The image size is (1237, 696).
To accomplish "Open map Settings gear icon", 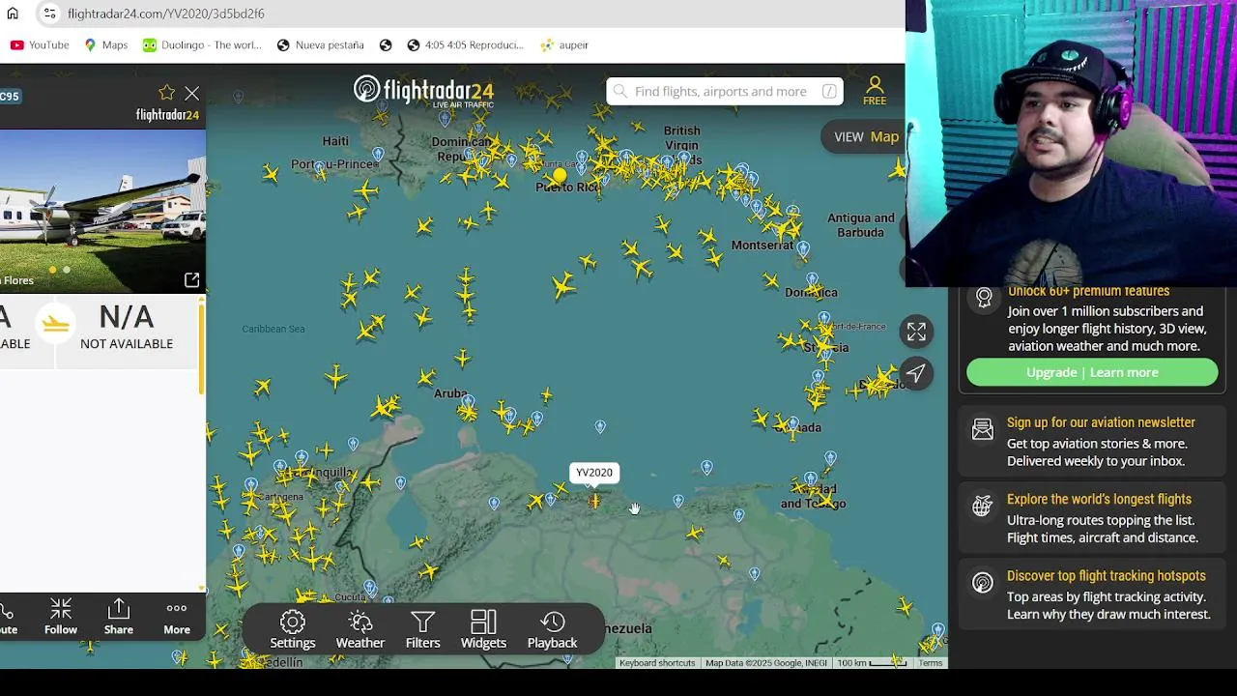I will [293, 629].
